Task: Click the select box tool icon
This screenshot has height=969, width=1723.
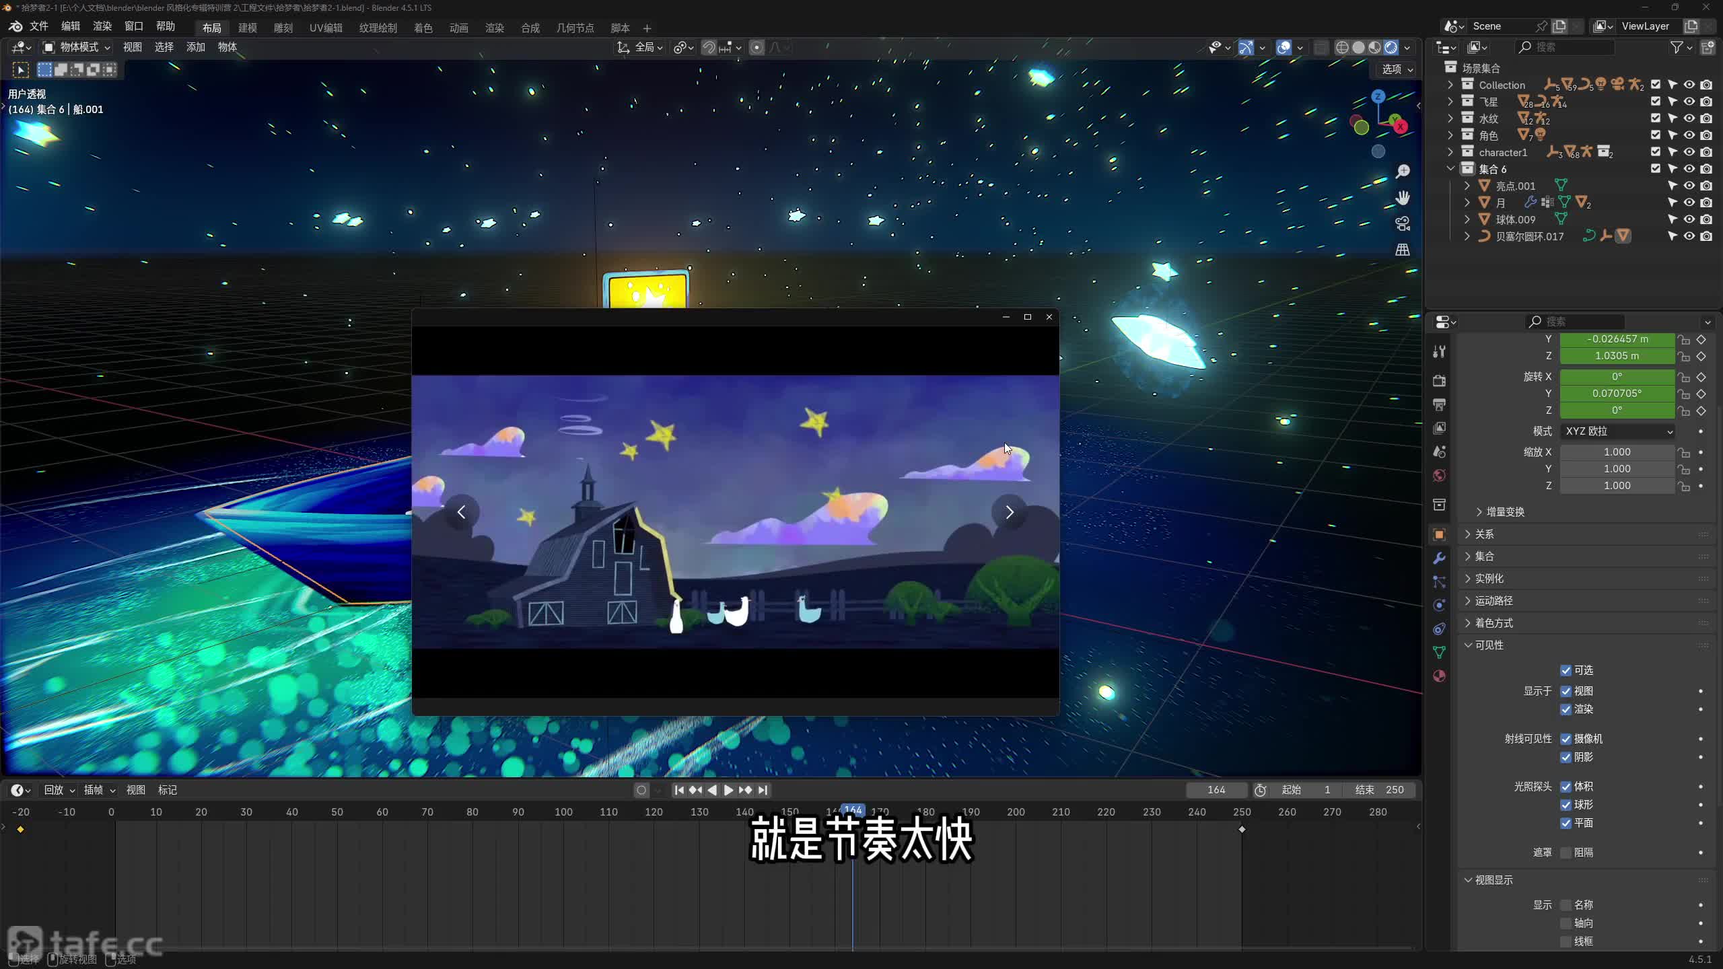Action: 21,70
